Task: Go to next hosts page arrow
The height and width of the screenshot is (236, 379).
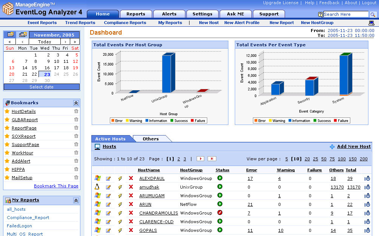Action: [x=200, y=159]
